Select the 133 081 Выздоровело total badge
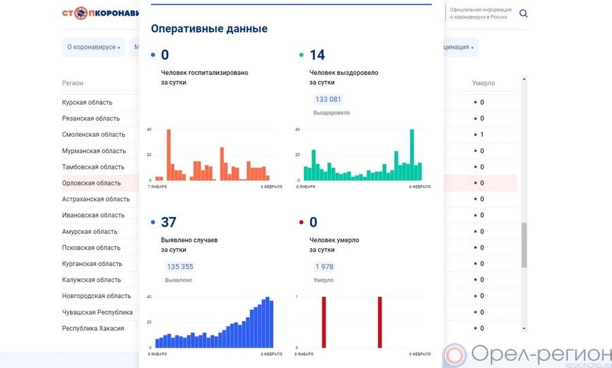This screenshot has height=368, width=612. [328, 99]
